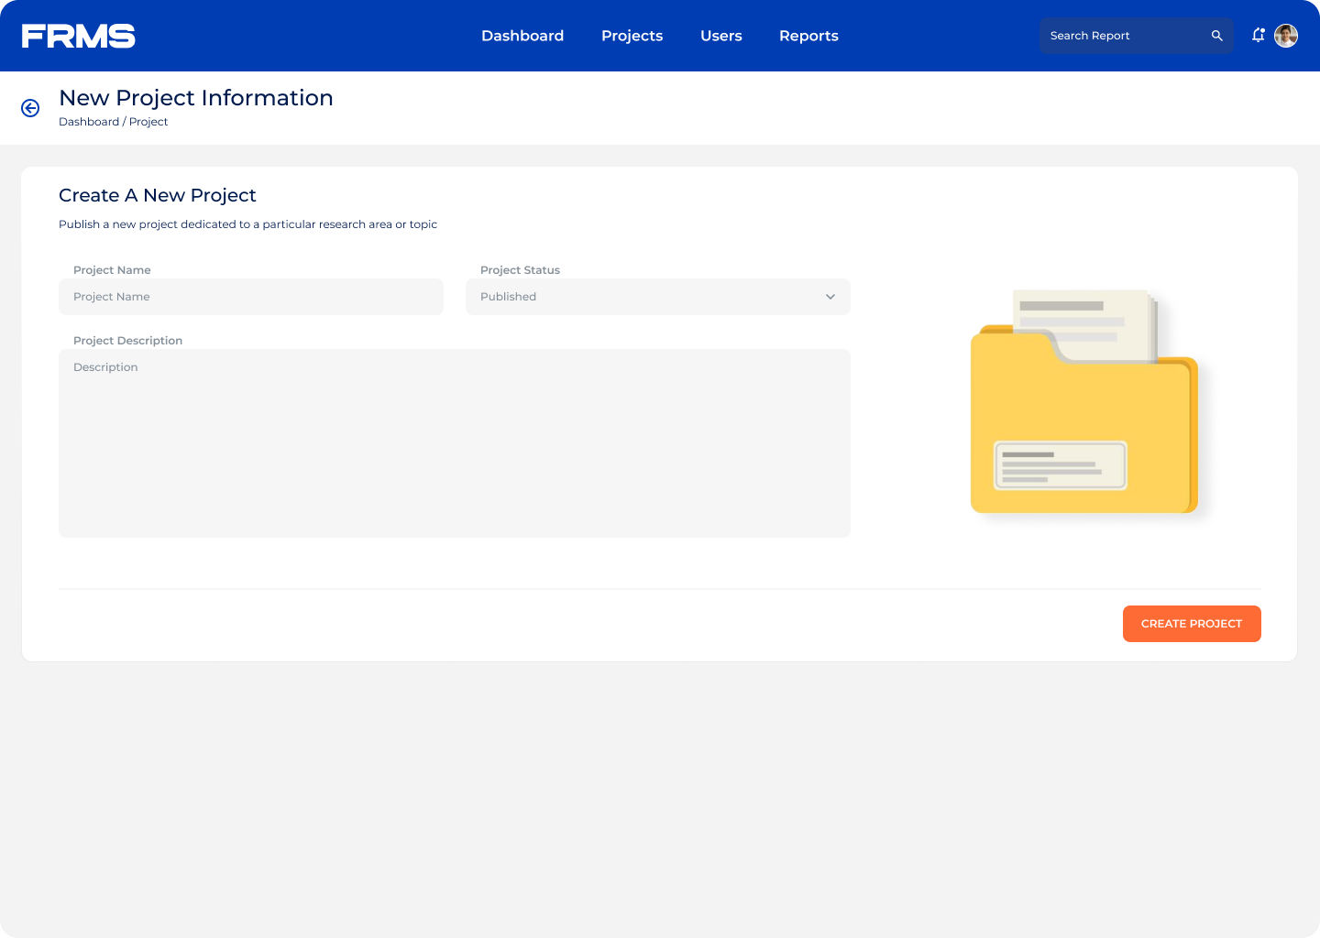Go to the Projects menu item
This screenshot has width=1320, height=938.
click(632, 36)
